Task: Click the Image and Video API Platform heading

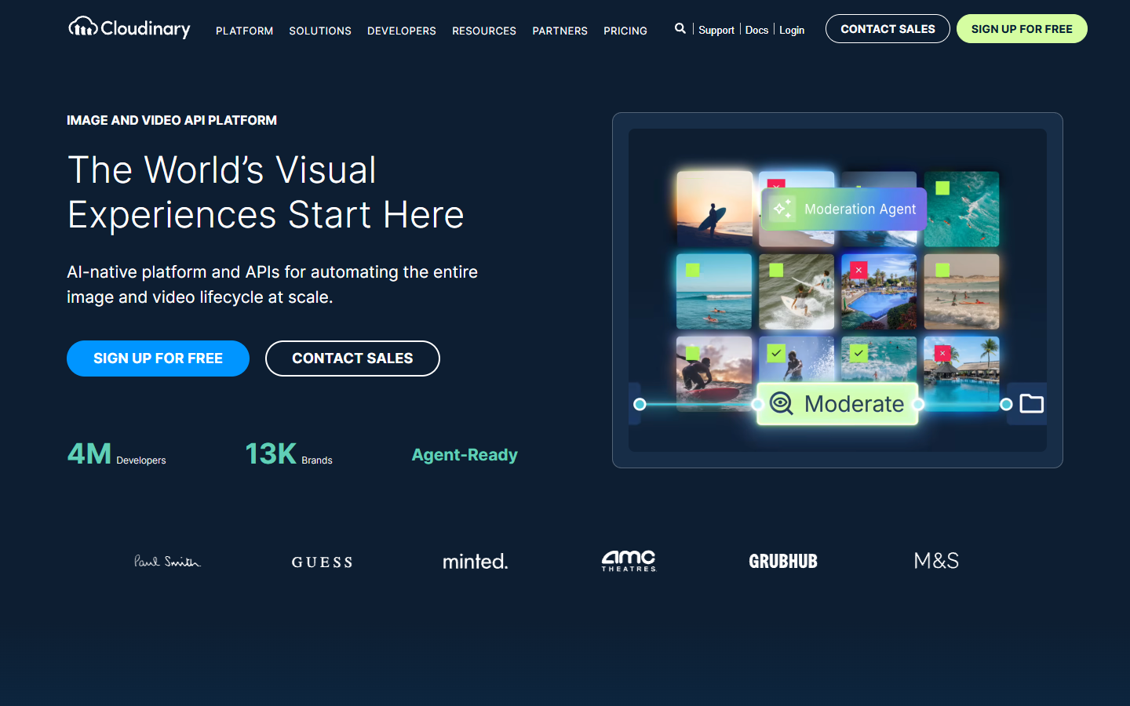Action: click(172, 120)
